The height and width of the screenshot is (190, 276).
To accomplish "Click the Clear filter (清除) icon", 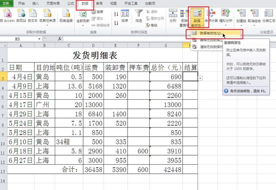I will 151,12.
